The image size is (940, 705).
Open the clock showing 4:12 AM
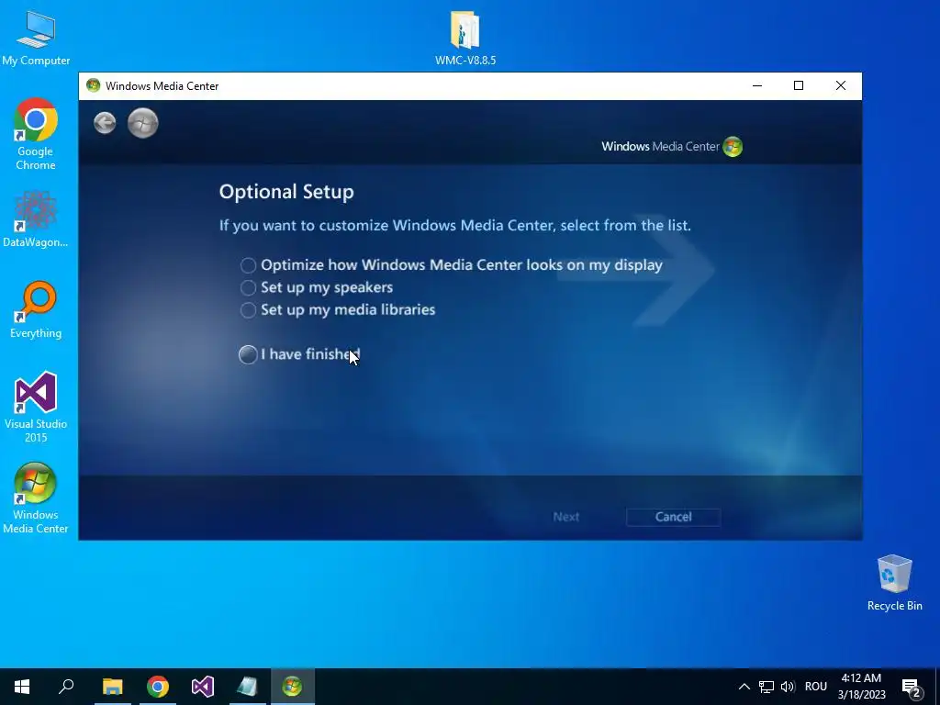point(861,687)
